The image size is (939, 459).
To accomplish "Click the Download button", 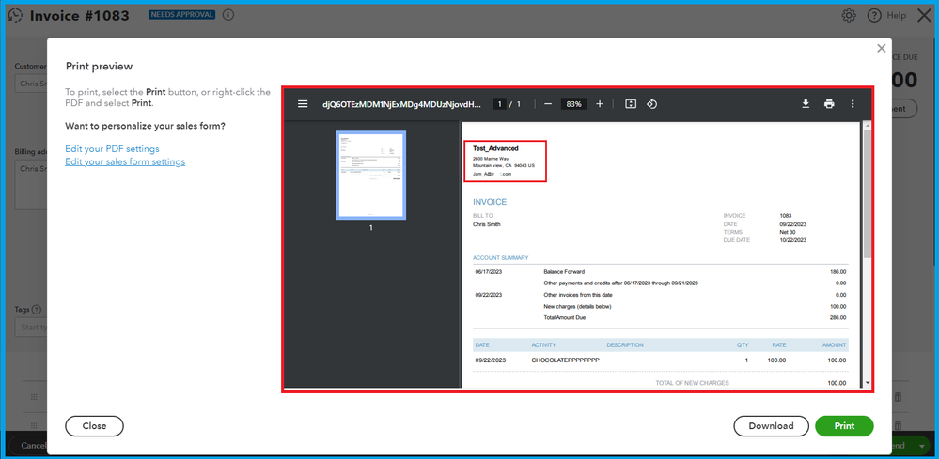I will pos(771,426).
